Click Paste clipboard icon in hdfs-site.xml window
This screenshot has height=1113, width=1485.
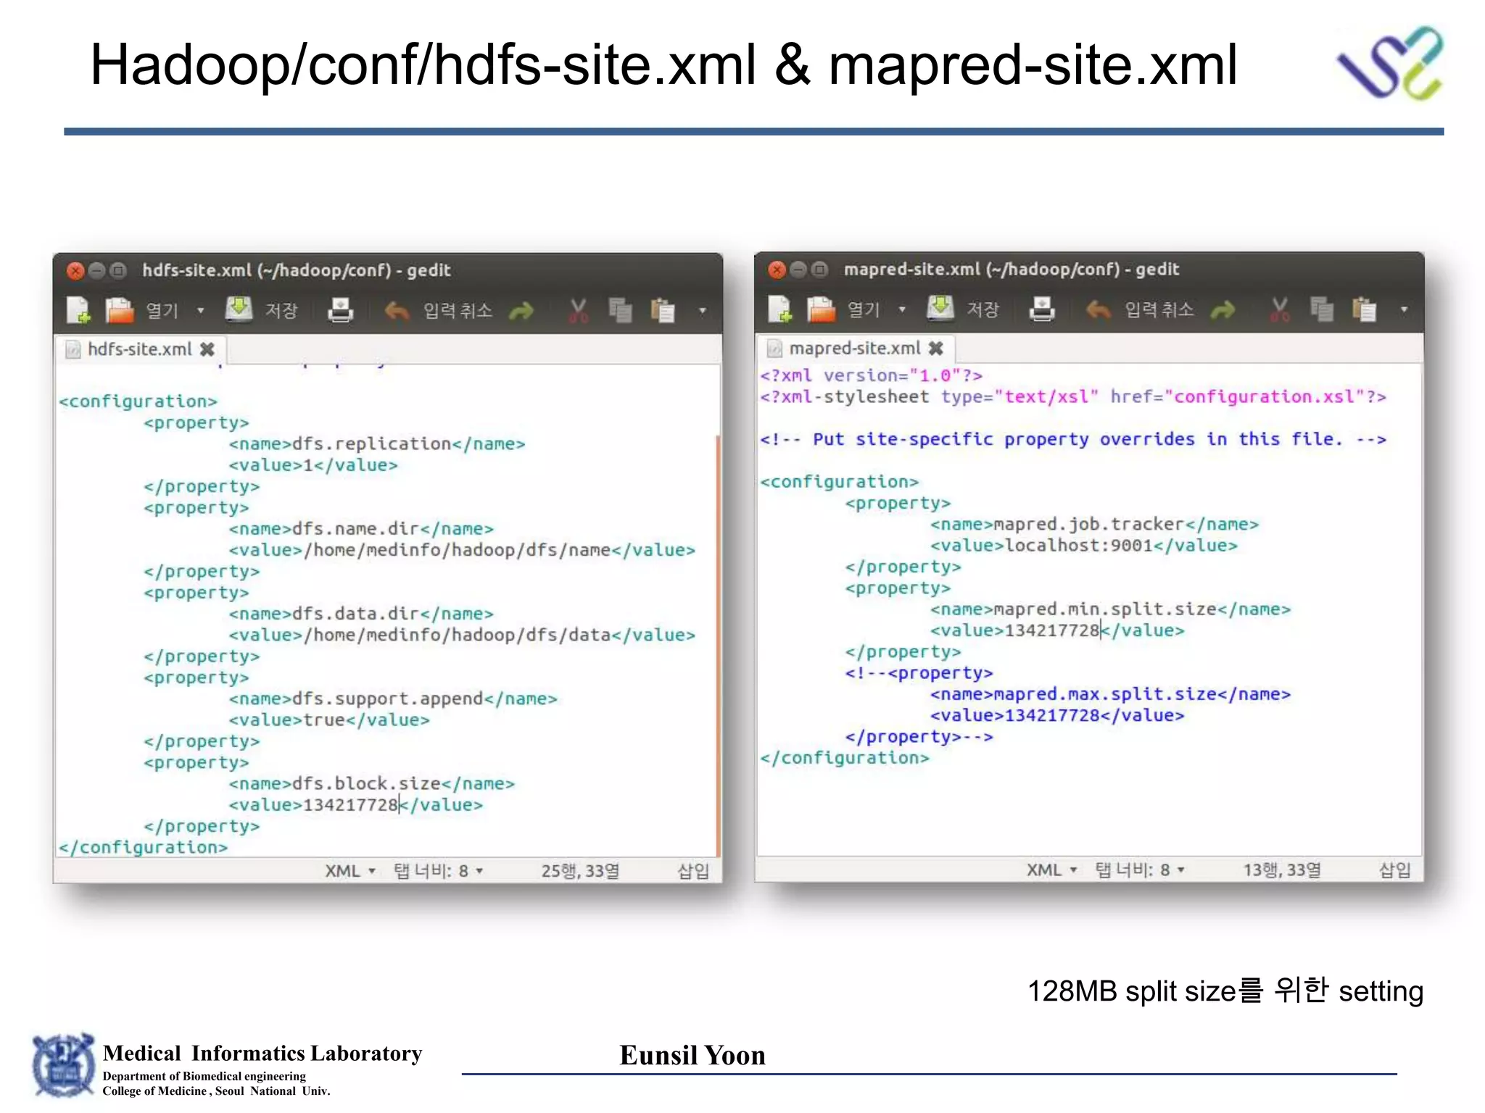(663, 311)
